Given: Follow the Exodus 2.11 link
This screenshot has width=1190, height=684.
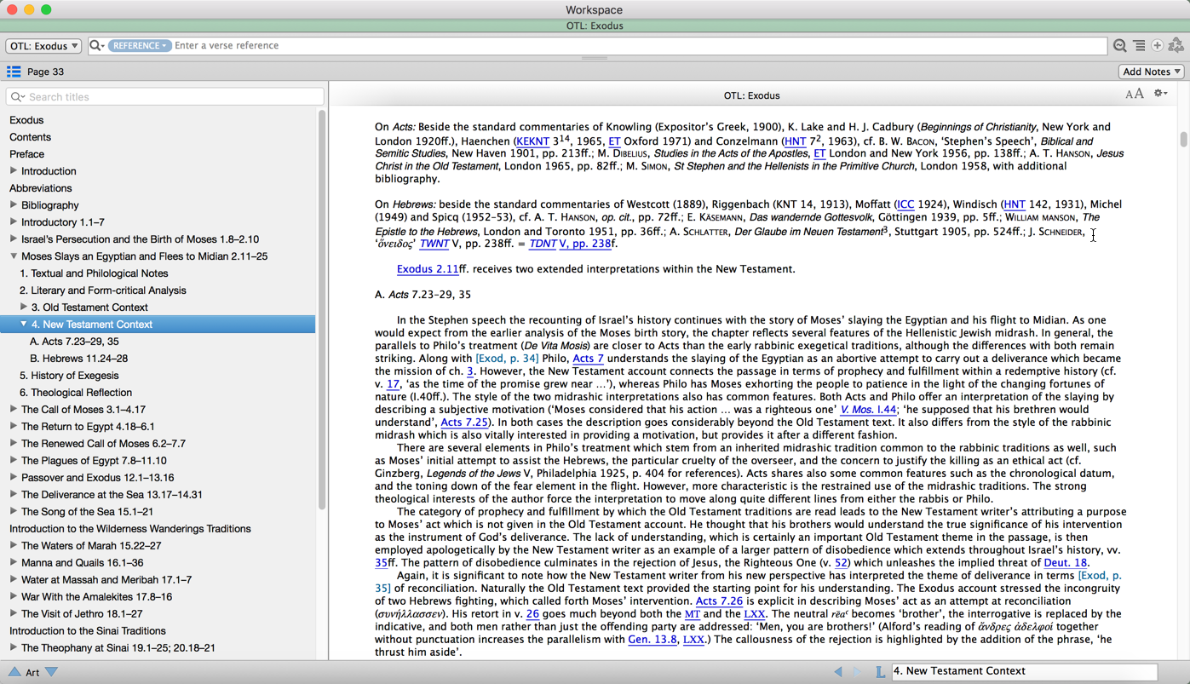Looking at the screenshot, I should pos(428,269).
